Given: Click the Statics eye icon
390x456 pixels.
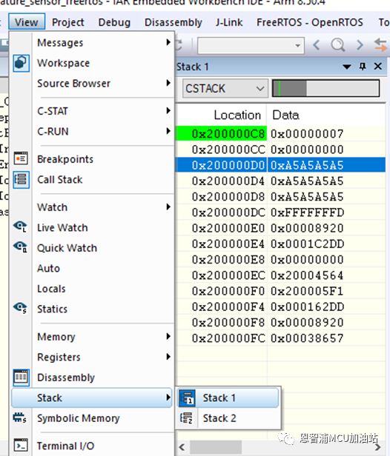Looking at the screenshot, I should point(20,308).
